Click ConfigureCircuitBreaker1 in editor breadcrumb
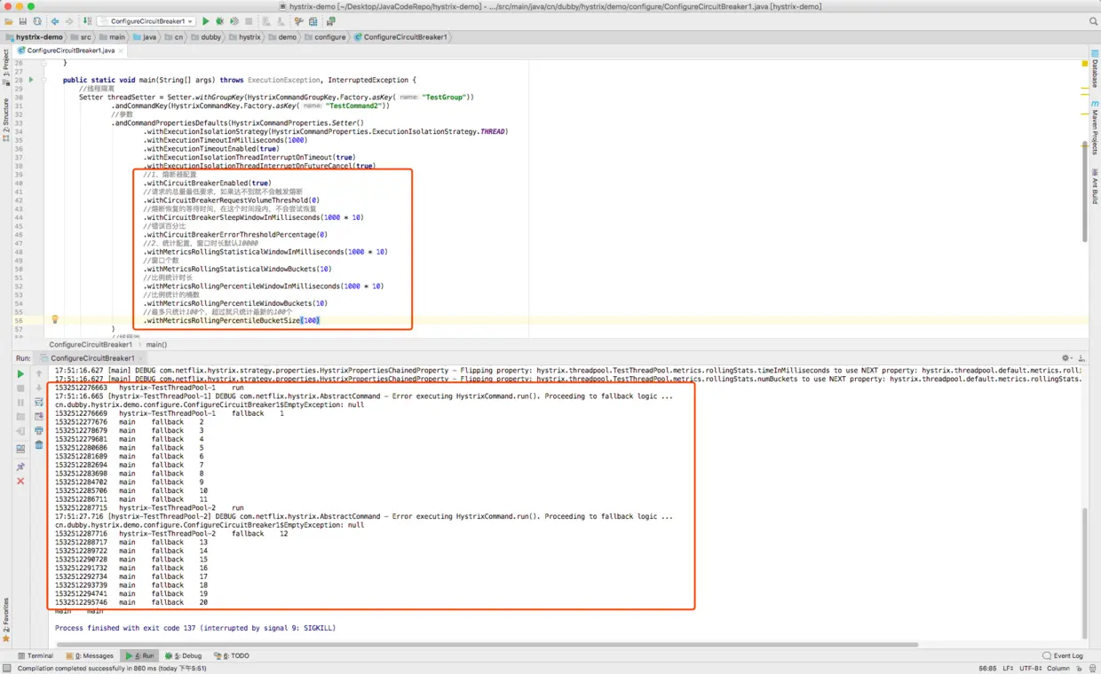Viewport: 1101px width, 674px height. click(x=91, y=344)
